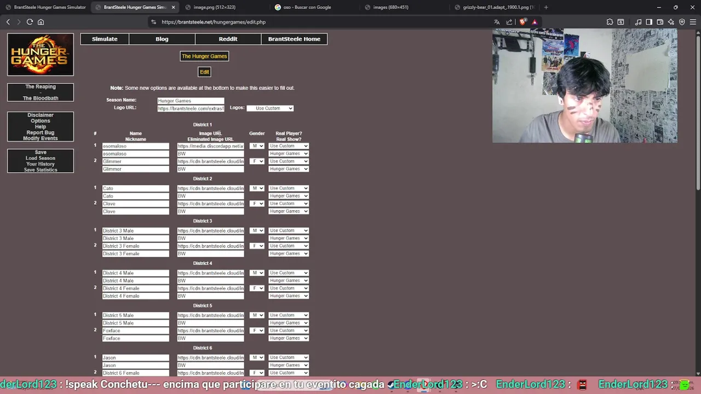Open The Reaping link in sidebar
Viewport: 701px width, 394px height.
pyautogui.click(x=41, y=86)
